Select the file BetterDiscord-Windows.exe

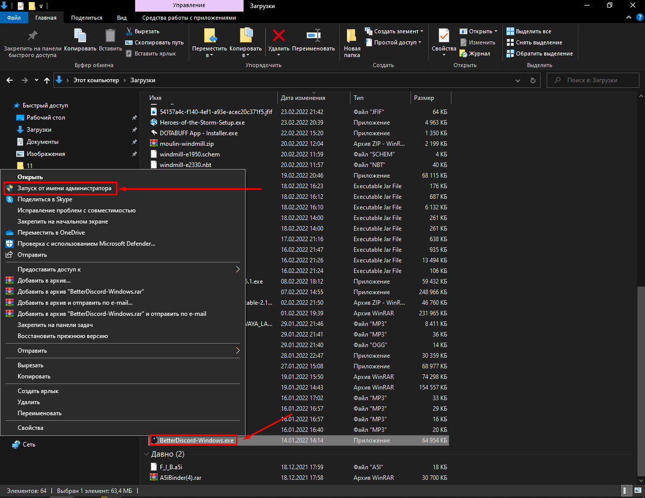pyautogui.click(x=197, y=440)
